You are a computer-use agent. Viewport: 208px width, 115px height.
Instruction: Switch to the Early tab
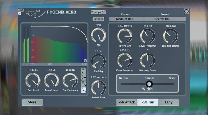169,102
